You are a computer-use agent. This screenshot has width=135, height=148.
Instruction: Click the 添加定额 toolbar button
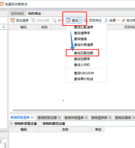[x=41, y=20]
